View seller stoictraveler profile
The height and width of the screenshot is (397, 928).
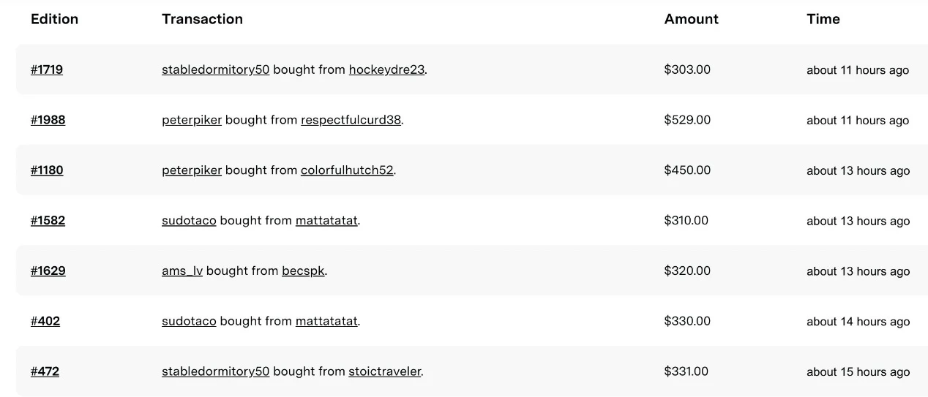pos(385,371)
